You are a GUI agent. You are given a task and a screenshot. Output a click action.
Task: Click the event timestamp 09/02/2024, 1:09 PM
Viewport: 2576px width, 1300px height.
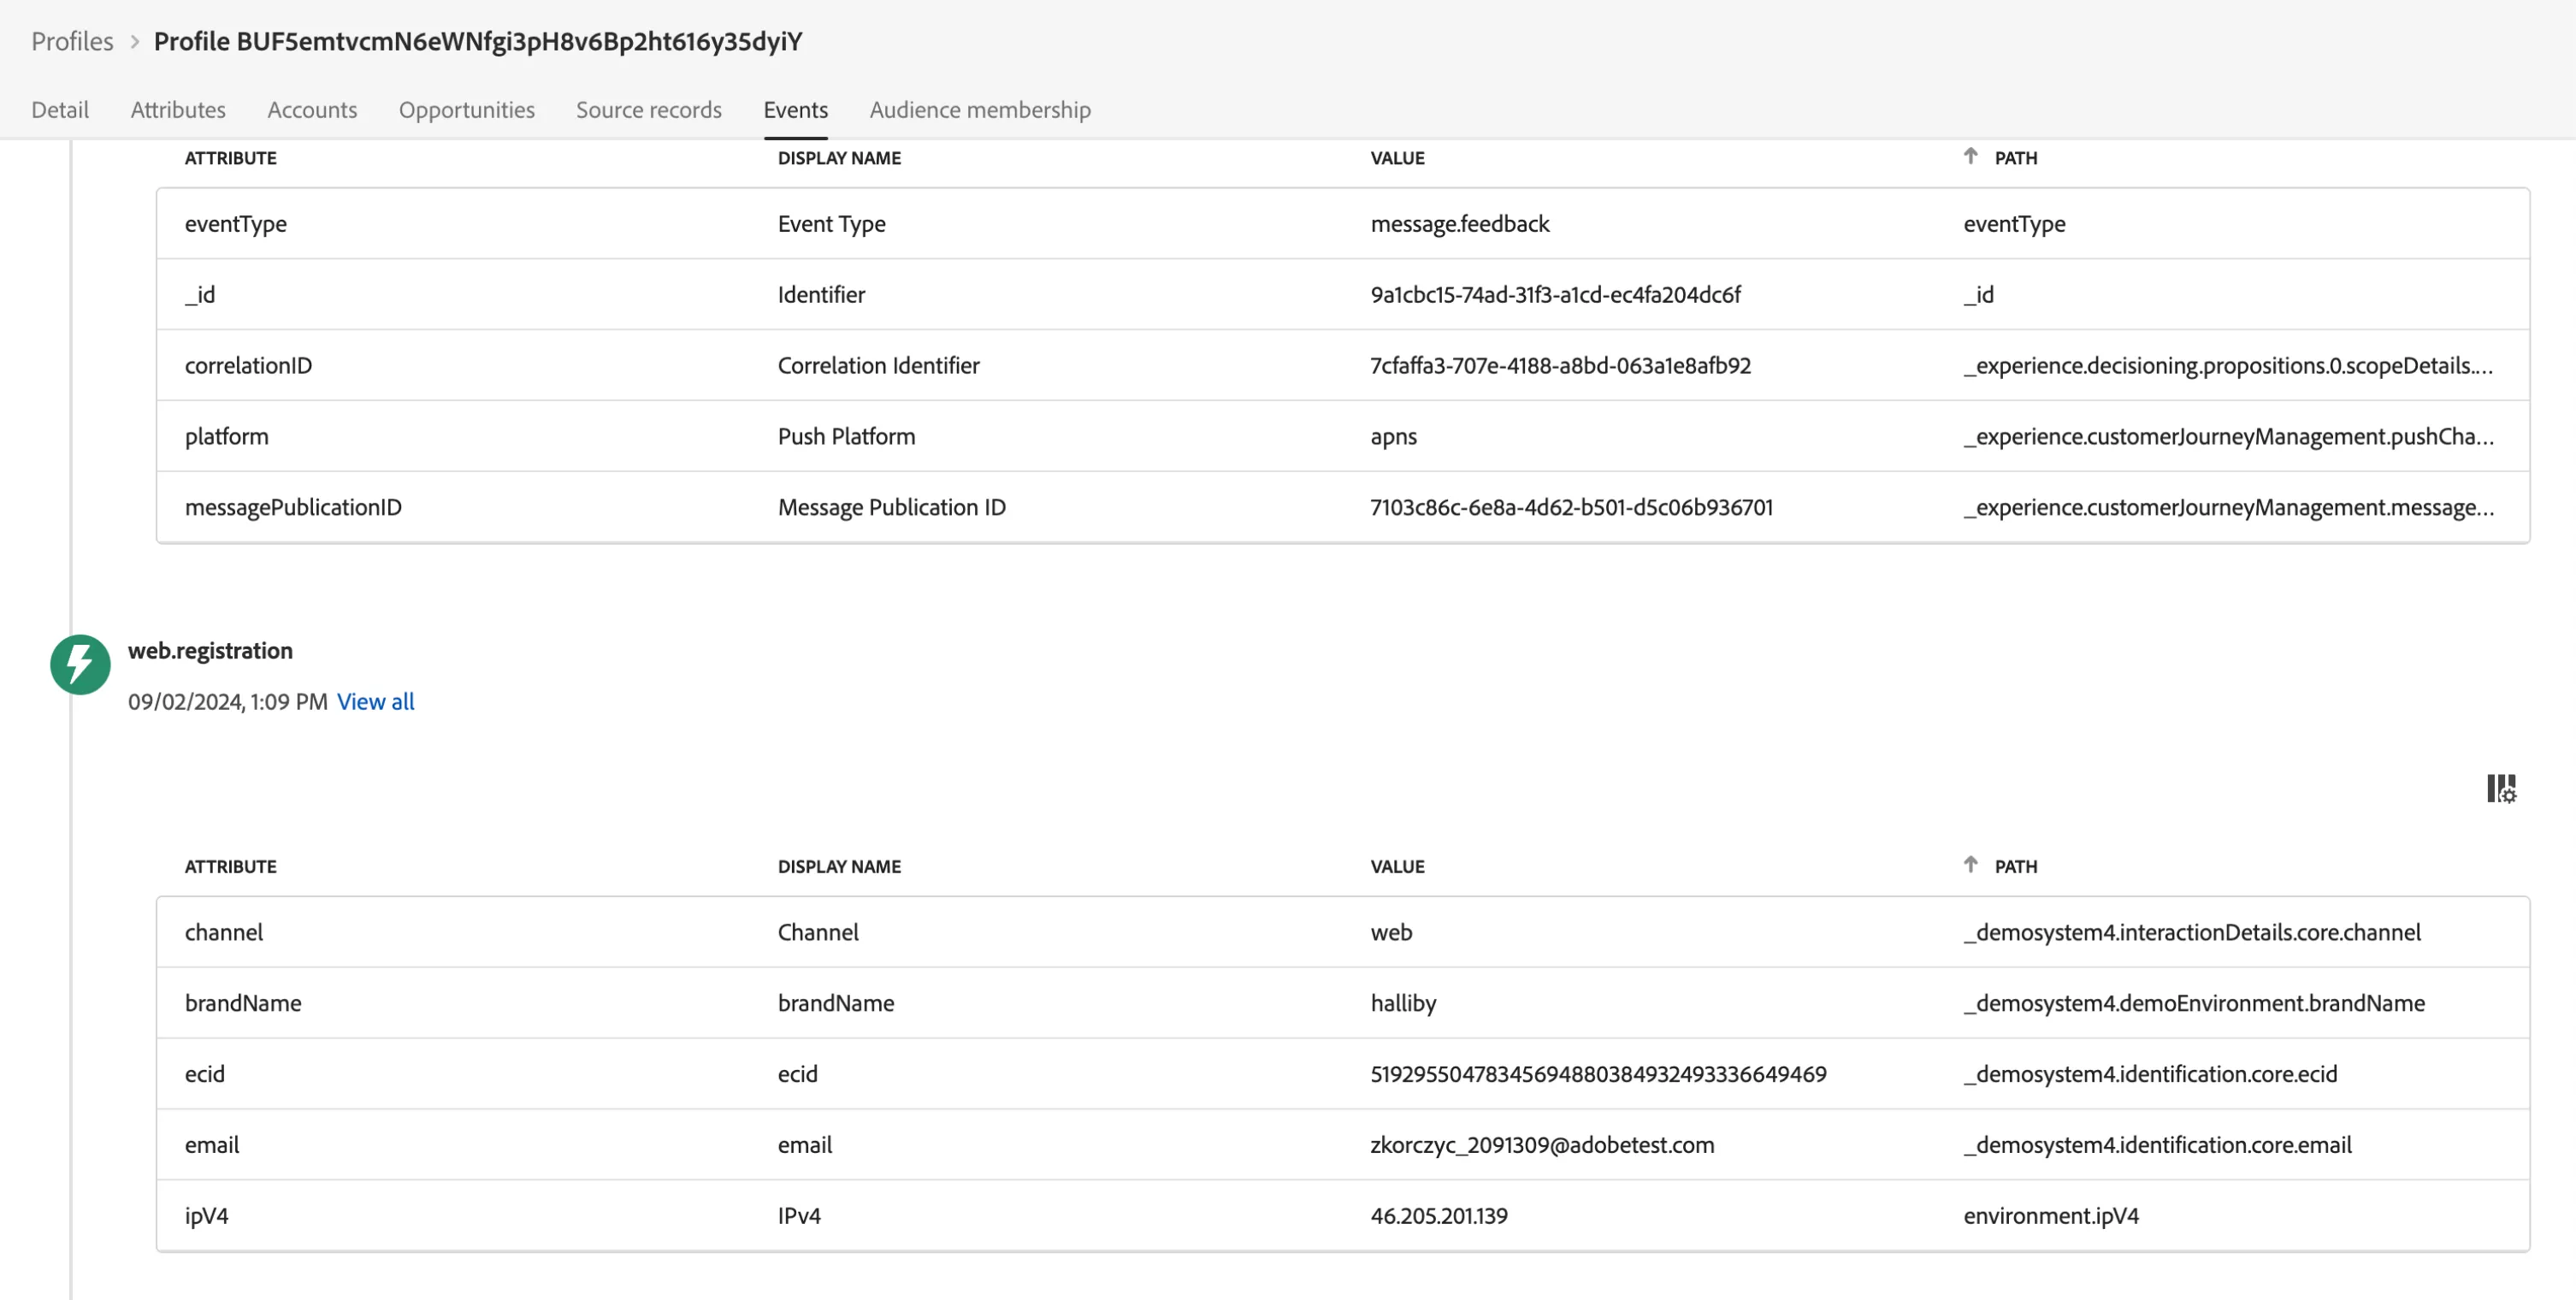(x=227, y=702)
